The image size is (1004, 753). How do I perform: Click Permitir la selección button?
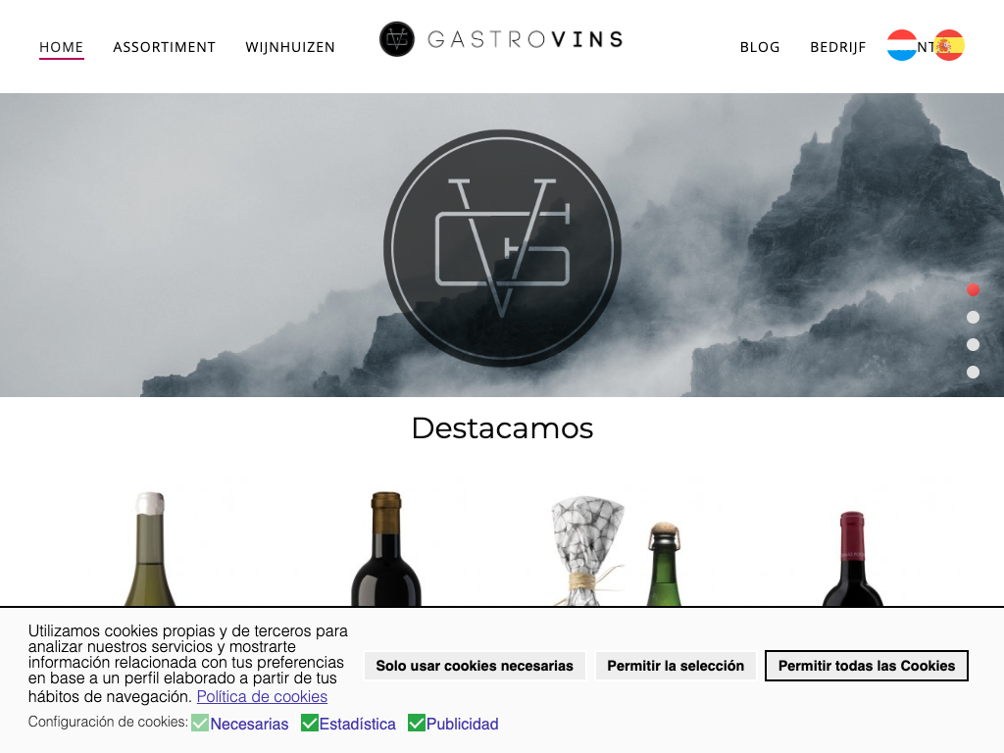pyautogui.click(x=676, y=666)
